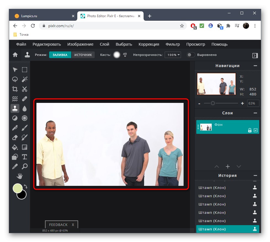Go to Pixlr home screen icon
Image resolution: width=270 pixels, height=242 pixels.
click(x=15, y=55)
